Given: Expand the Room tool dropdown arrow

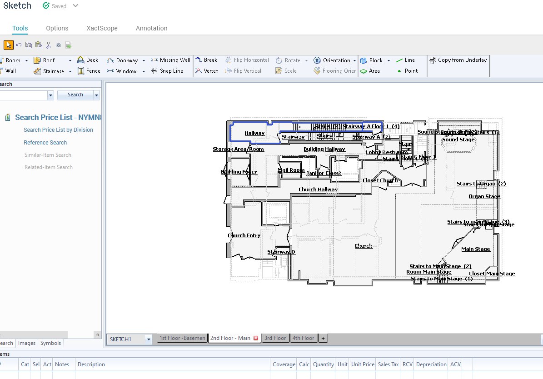Looking at the screenshot, I should point(26,60).
